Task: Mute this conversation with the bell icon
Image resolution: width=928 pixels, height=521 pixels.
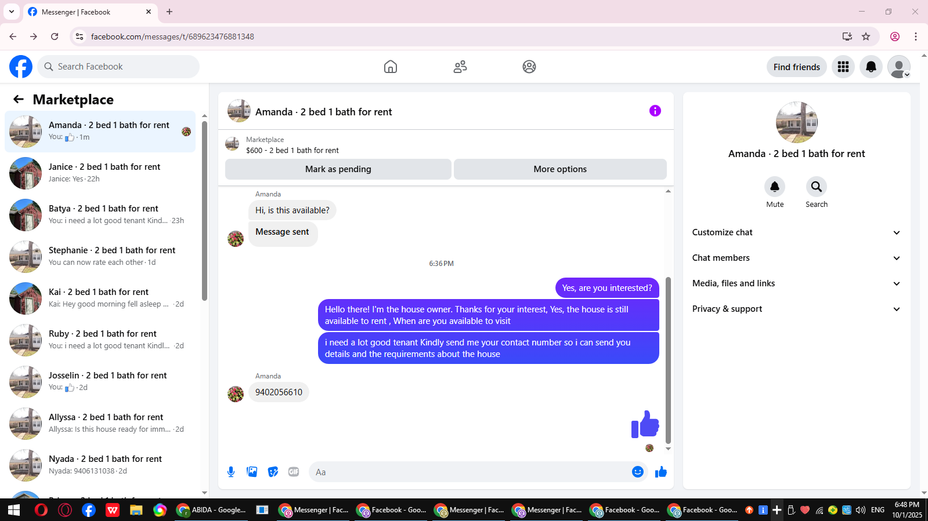Action: [775, 187]
